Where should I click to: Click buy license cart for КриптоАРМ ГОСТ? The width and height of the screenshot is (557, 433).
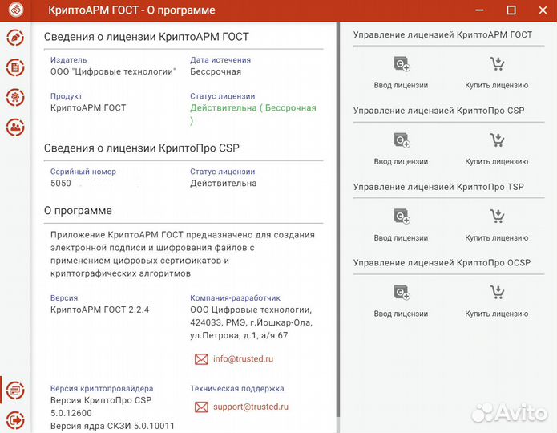[x=498, y=63]
